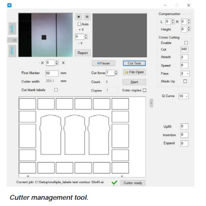Run a Cut Test

click(134, 63)
